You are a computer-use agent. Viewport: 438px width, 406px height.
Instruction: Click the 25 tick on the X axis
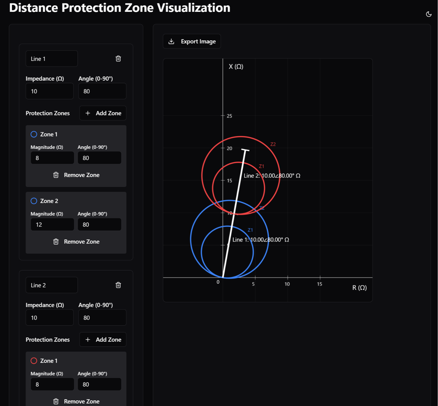coord(229,116)
